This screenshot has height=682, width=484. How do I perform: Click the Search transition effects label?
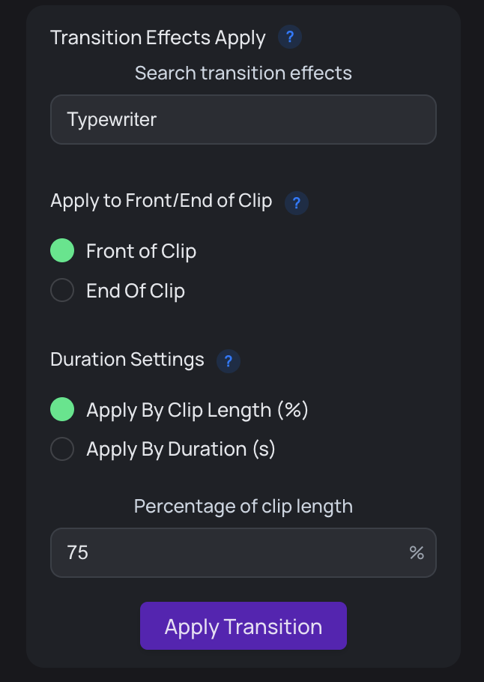click(243, 73)
